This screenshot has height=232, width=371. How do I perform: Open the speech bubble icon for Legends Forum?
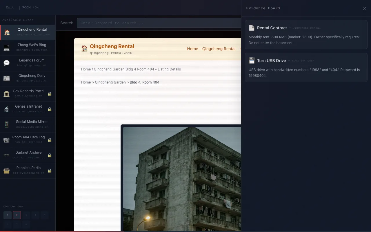click(x=7, y=63)
